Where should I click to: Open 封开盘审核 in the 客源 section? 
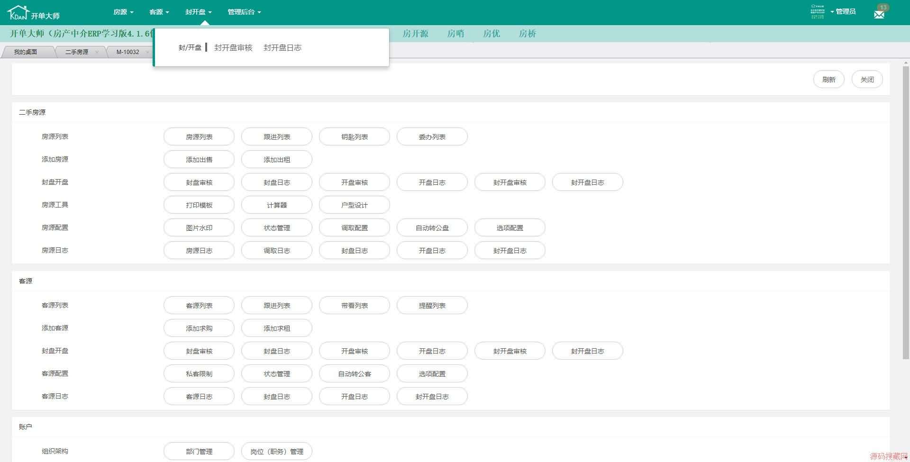[510, 351]
